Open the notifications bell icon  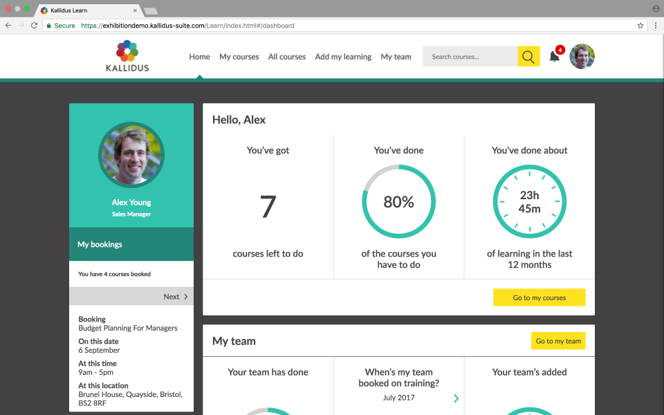tap(554, 56)
